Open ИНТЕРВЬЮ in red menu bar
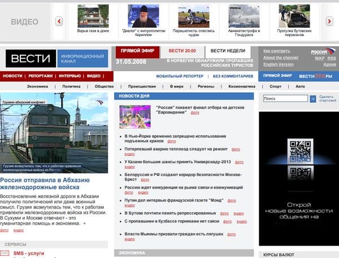Screen dimensions: 339x258 (70, 76)
